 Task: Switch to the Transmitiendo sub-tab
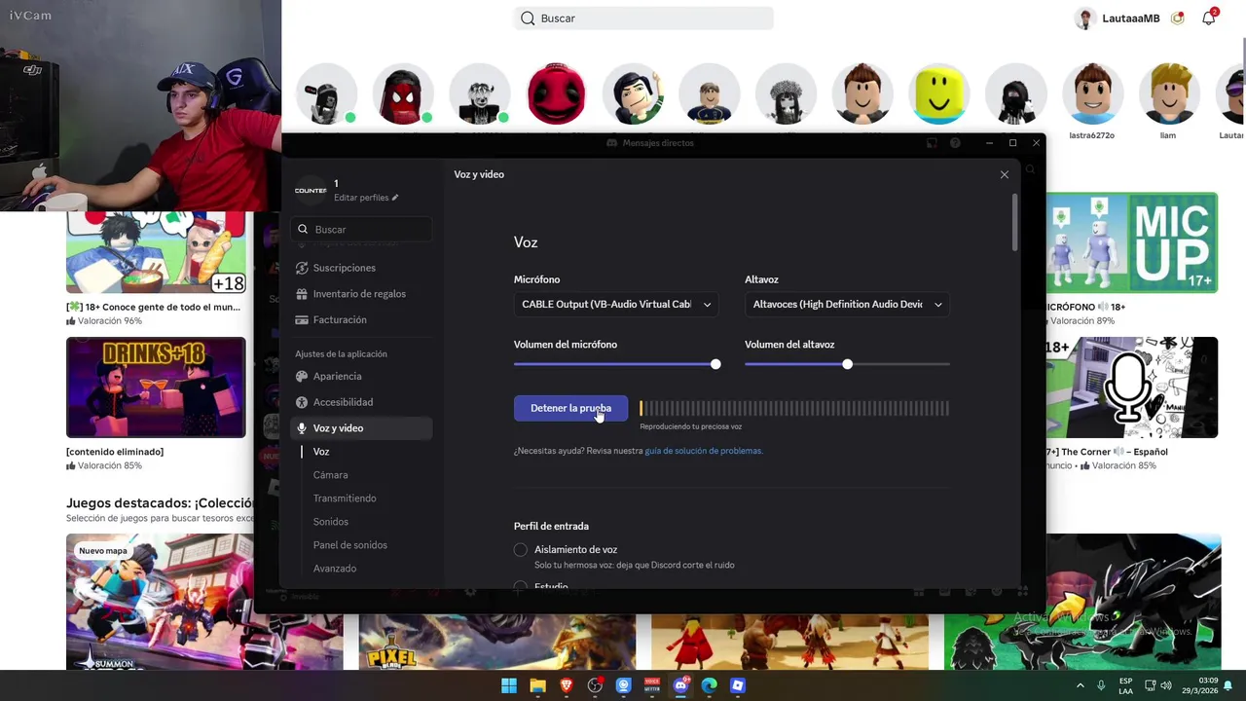point(345,498)
